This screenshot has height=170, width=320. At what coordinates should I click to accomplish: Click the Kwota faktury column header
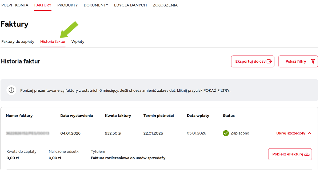pos(118,116)
